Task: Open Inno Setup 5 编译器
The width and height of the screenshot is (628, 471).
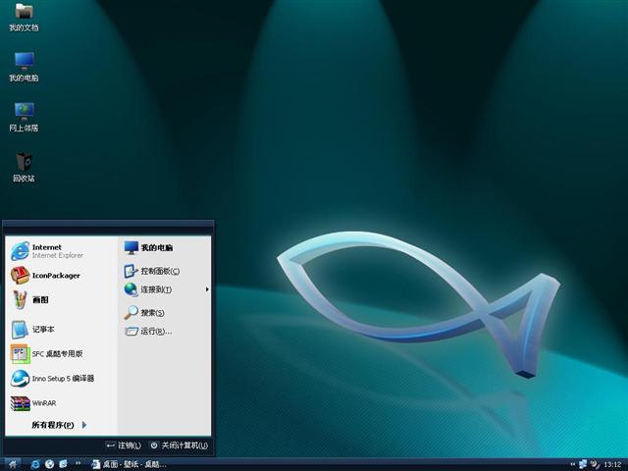Action: (x=62, y=379)
